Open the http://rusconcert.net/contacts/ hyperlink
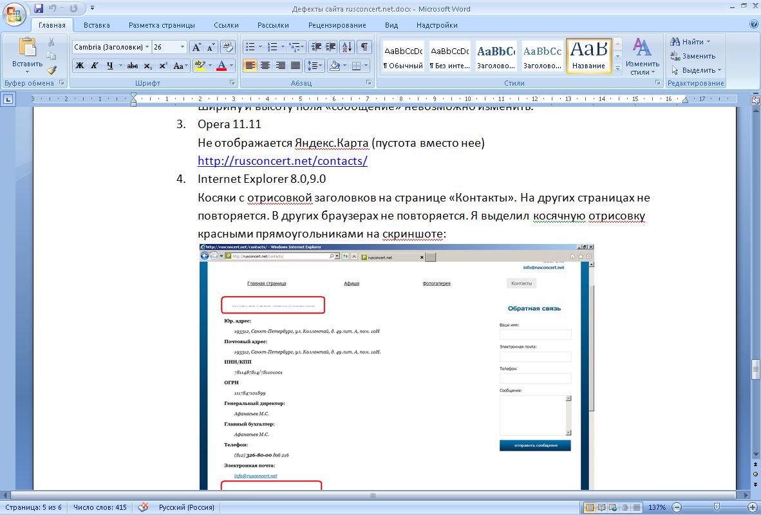 click(283, 161)
